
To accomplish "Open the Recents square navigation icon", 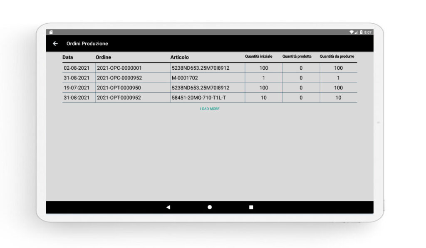I will [x=250, y=206].
